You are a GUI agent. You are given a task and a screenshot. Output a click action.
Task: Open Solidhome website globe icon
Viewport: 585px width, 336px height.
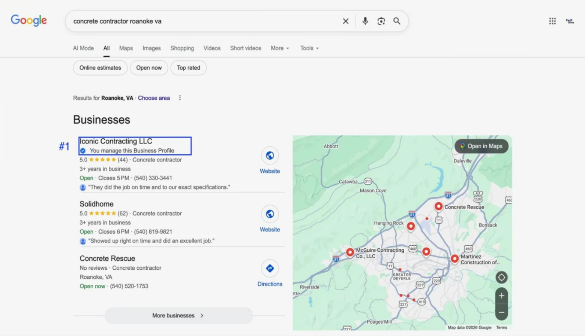(270, 214)
